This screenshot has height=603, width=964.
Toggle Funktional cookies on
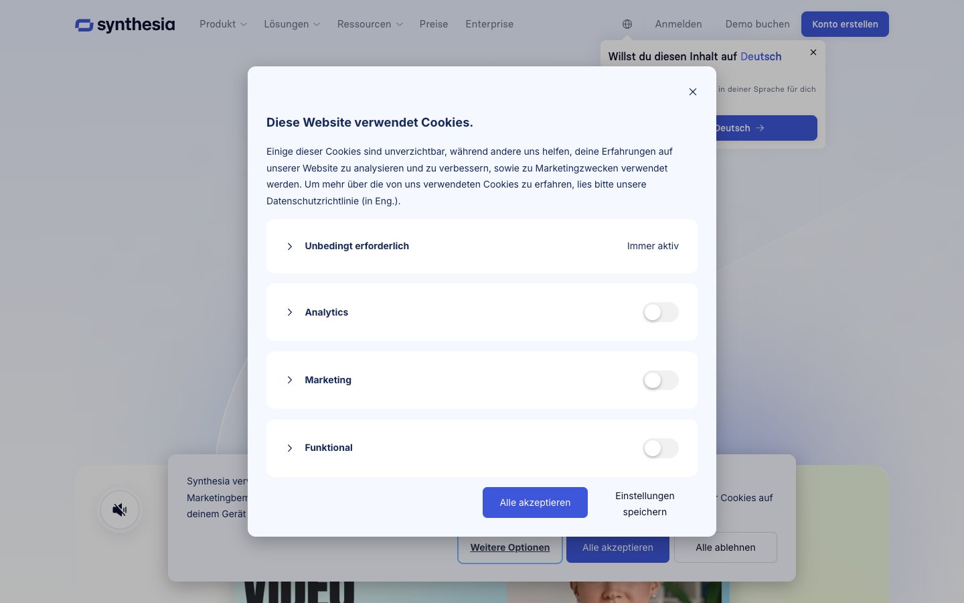pos(660,448)
